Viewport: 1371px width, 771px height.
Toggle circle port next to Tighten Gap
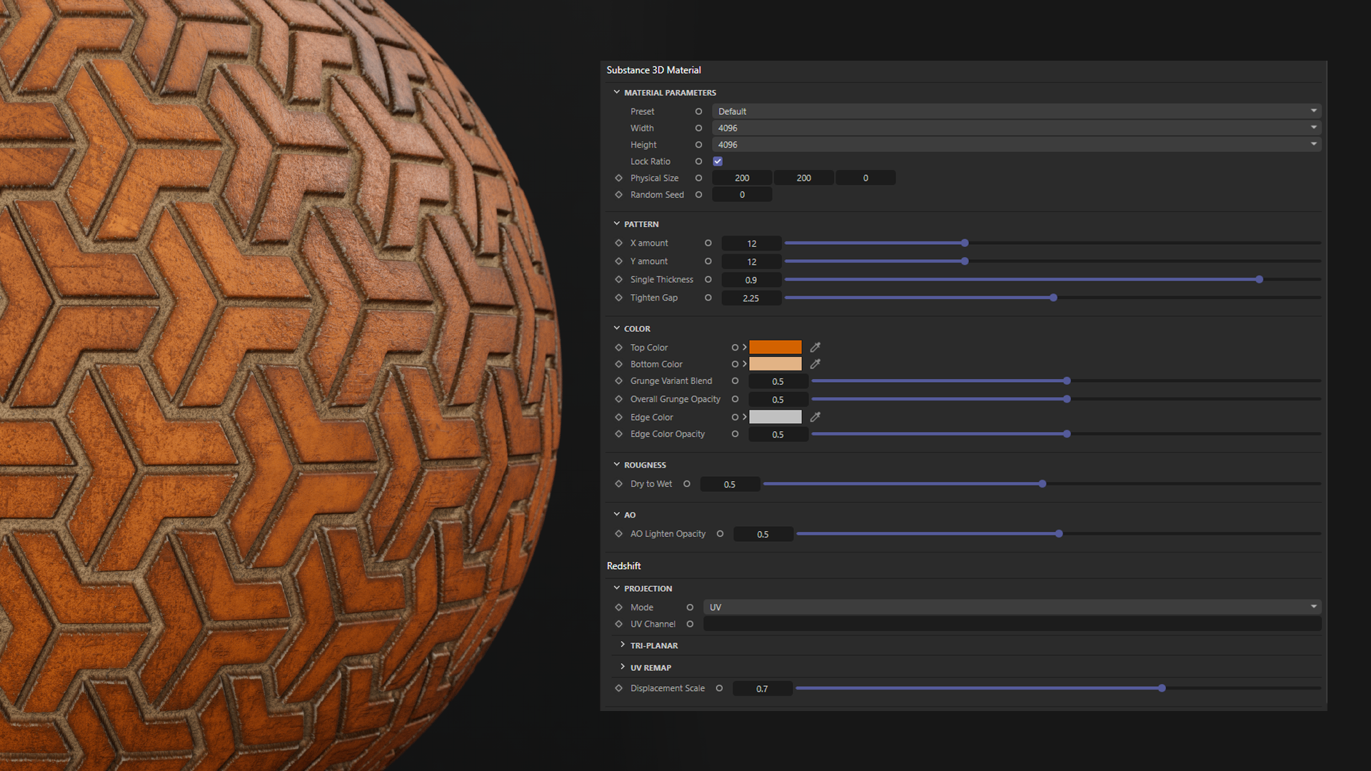click(x=708, y=298)
